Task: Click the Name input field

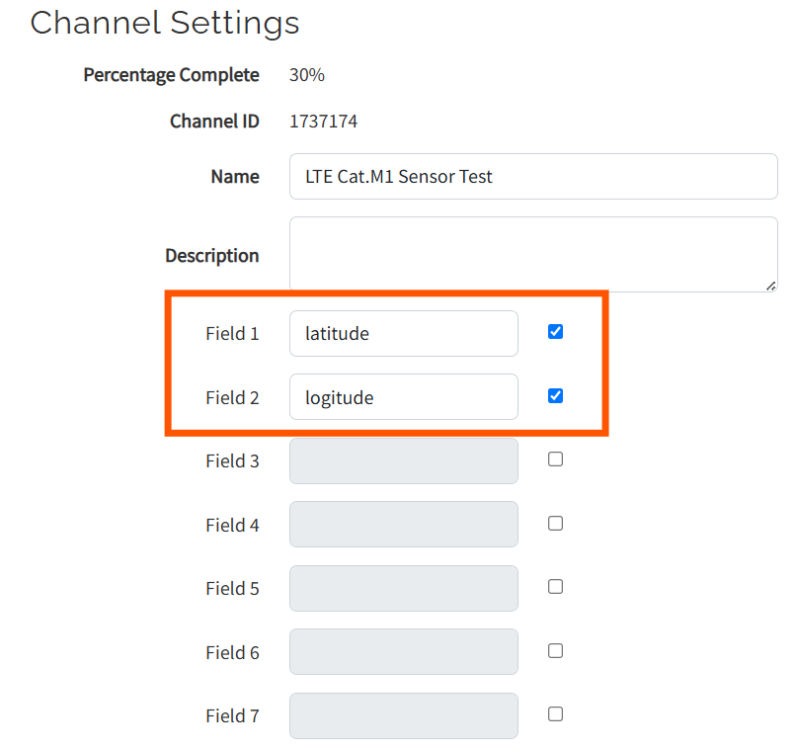Action: (x=533, y=176)
